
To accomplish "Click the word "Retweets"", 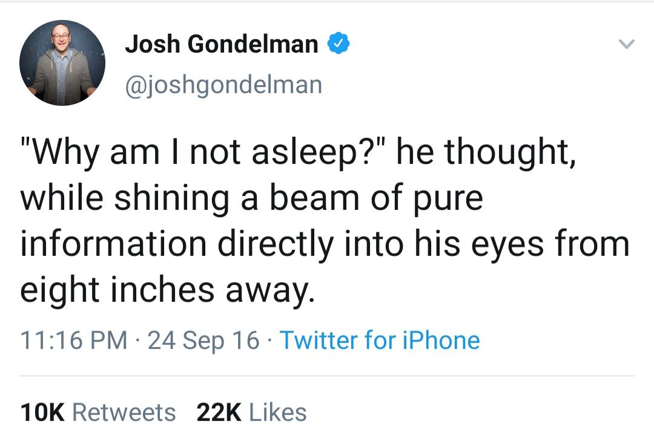I will (x=124, y=412).
